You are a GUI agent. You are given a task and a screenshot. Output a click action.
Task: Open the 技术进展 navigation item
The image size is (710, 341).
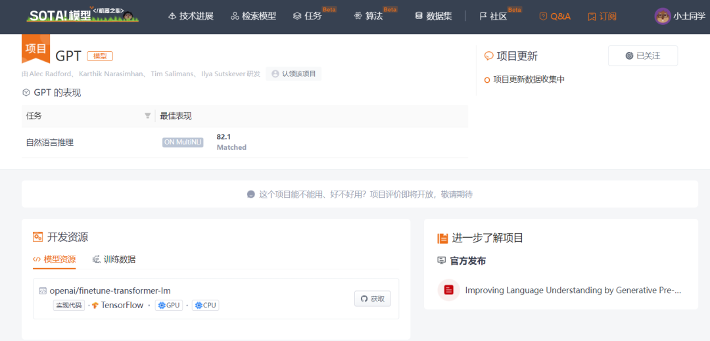(x=191, y=16)
